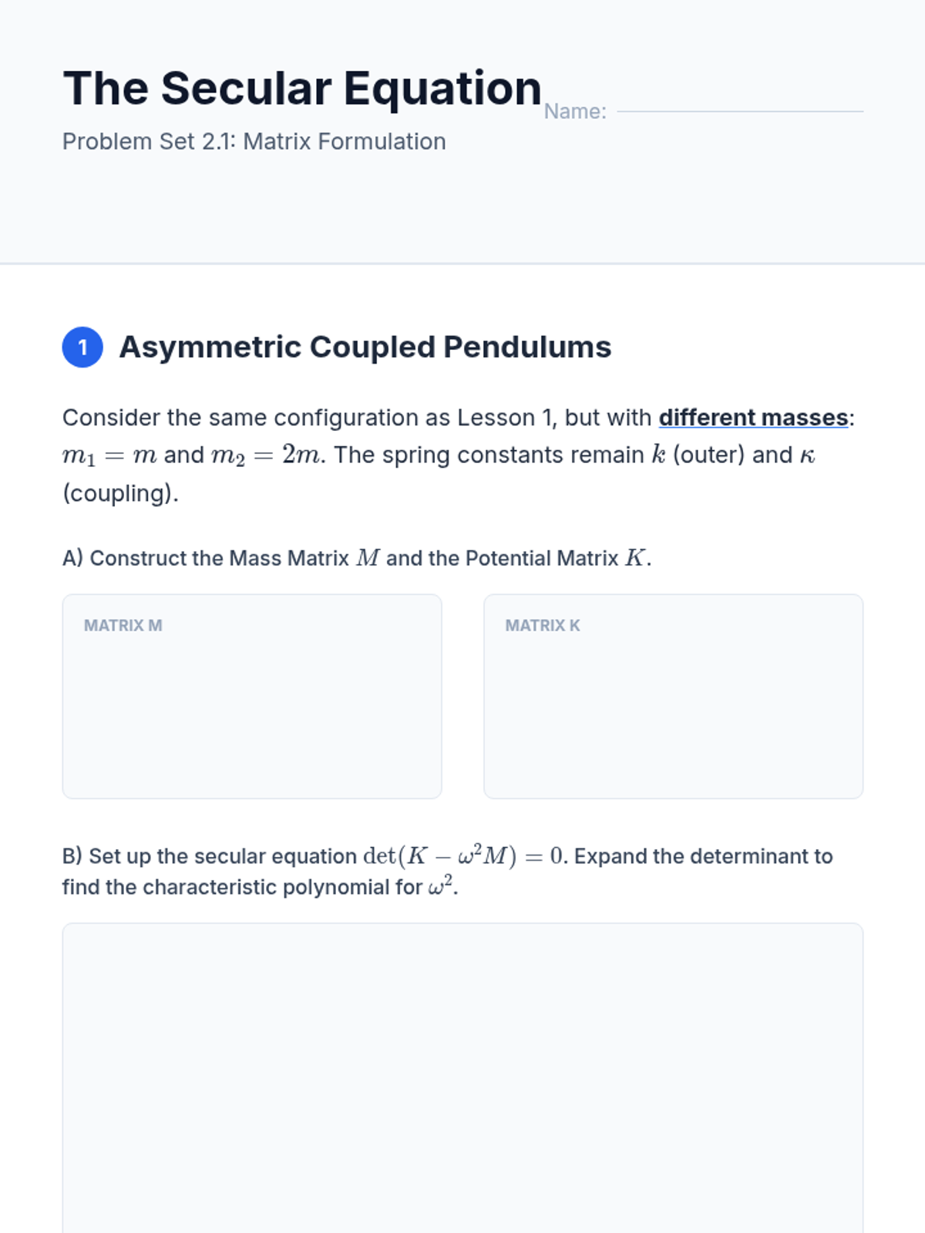Click inside the Matrix M answer box
The height and width of the screenshot is (1233, 925).
[x=252, y=709]
